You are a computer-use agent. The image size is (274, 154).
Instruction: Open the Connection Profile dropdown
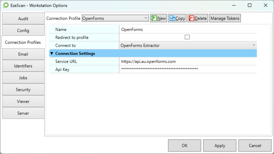[x=115, y=18]
